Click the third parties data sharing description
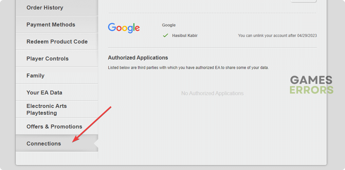345x170 pixels. 188,68
